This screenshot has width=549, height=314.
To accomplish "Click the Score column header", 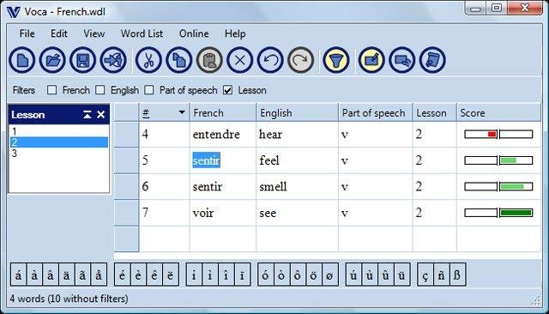I will pyautogui.click(x=498, y=112).
